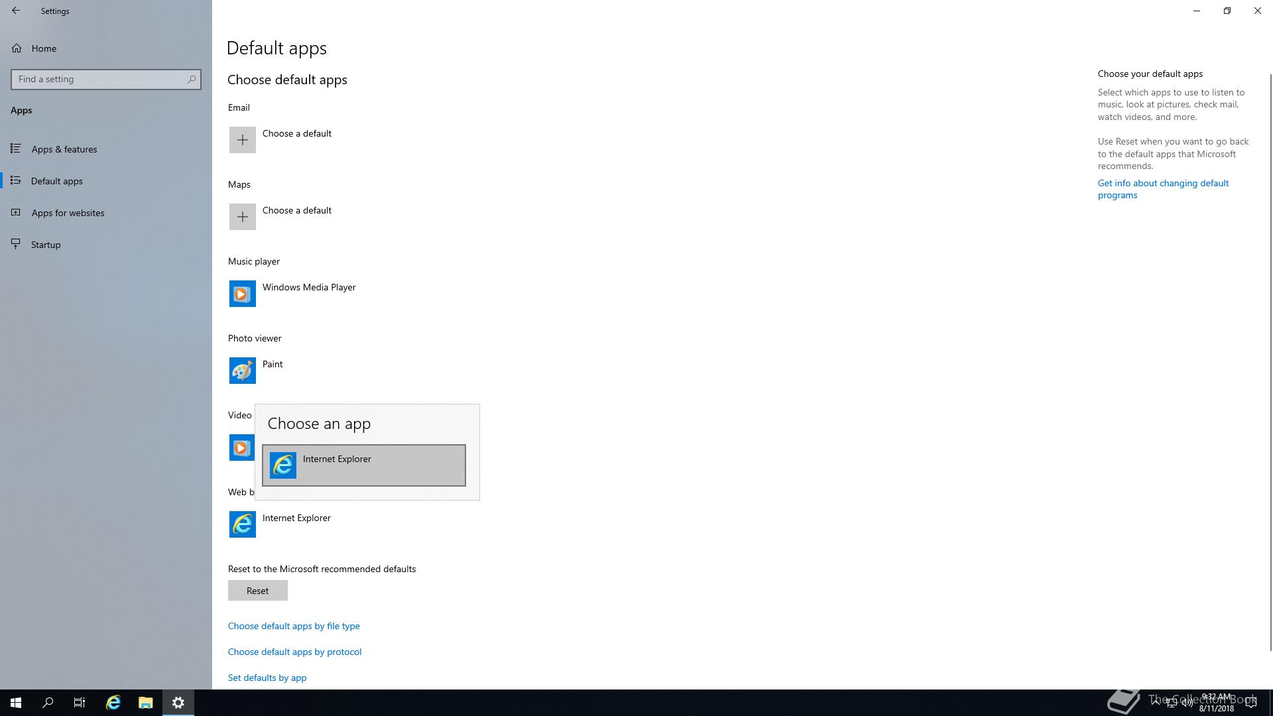Choose a default for Maps
Screen dimensions: 1273x716
297,210
